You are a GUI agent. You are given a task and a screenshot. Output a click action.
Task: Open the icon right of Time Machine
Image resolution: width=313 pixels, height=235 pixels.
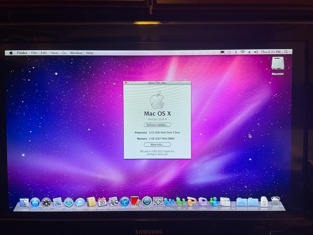click(158, 202)
